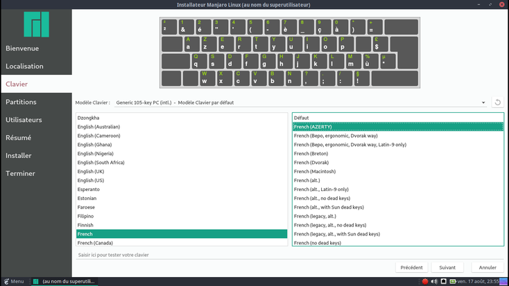Select English (US) layout

click(x=182, y=180)
